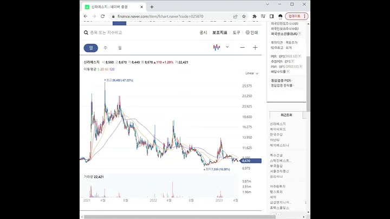Image resolution: width=390 pixels, height=219 pixels.
Task: Open the 도구 tools menu
Action: pos(236,33)
